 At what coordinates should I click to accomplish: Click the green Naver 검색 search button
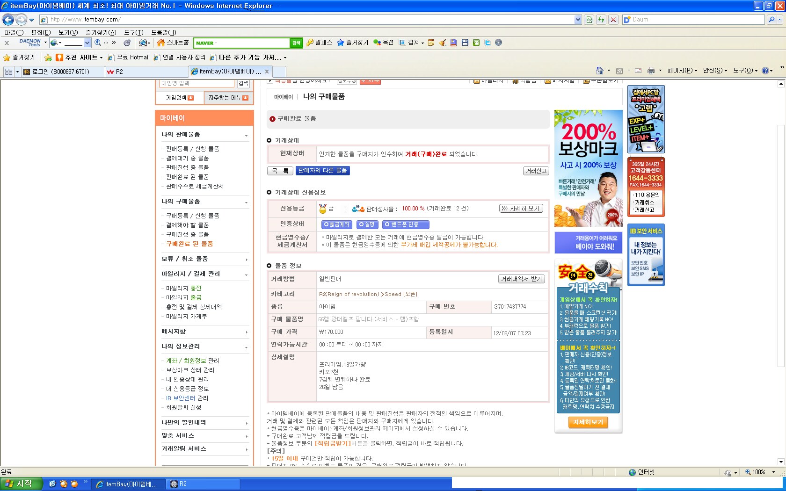click(296, 43)
